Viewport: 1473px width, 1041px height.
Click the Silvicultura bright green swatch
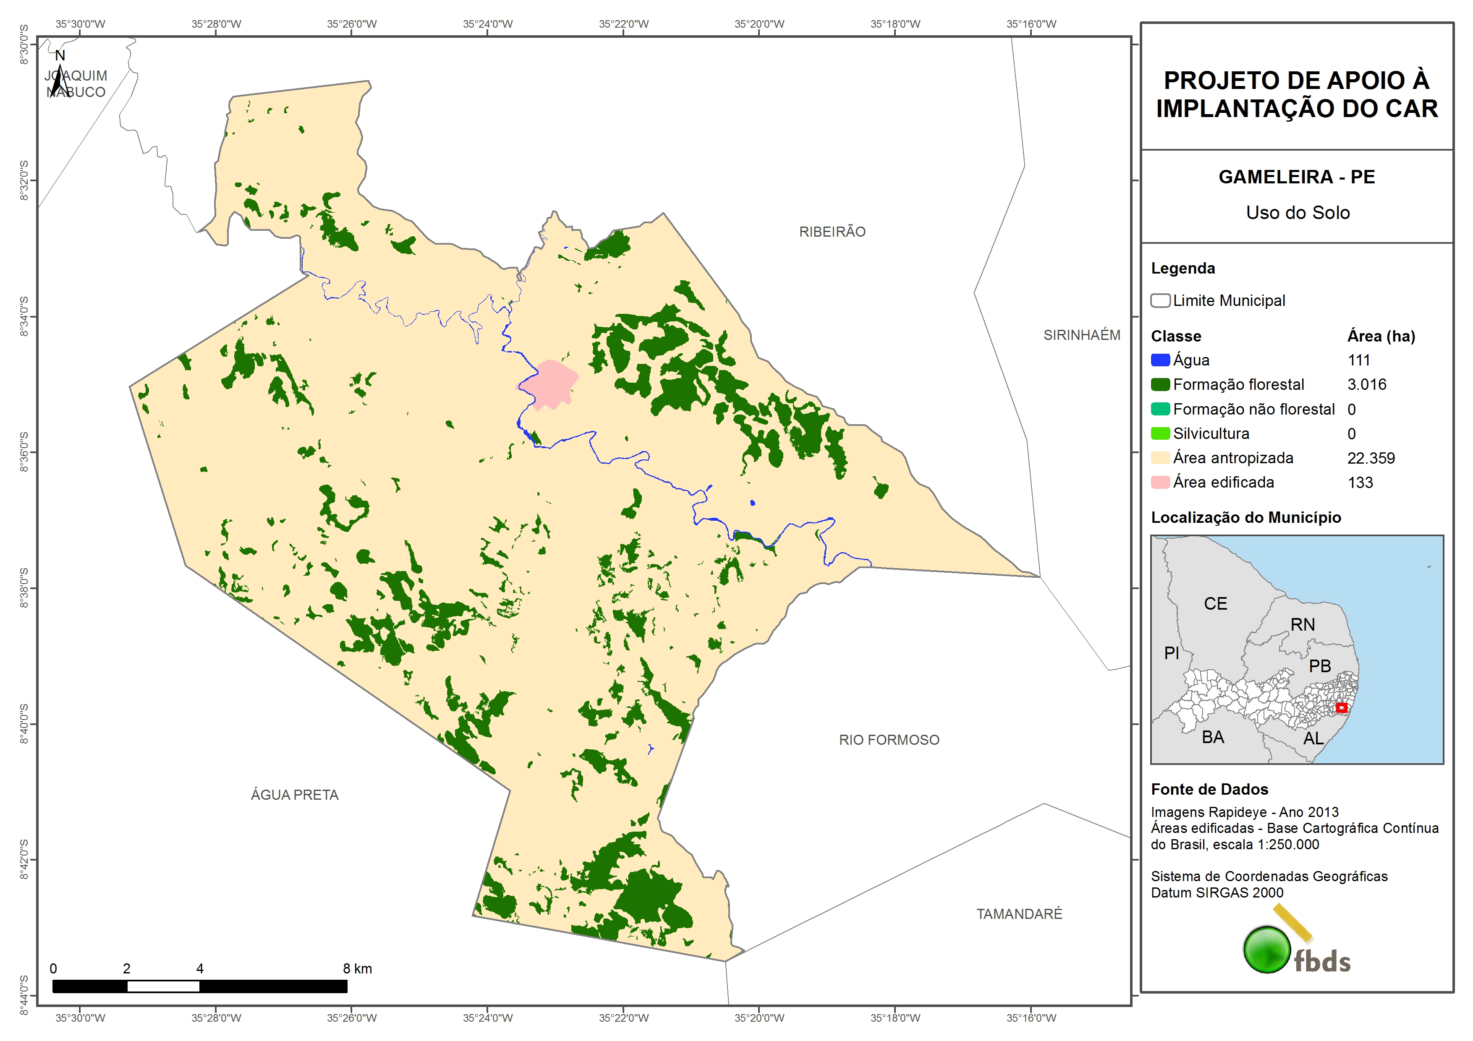(x=1160, y=433)
